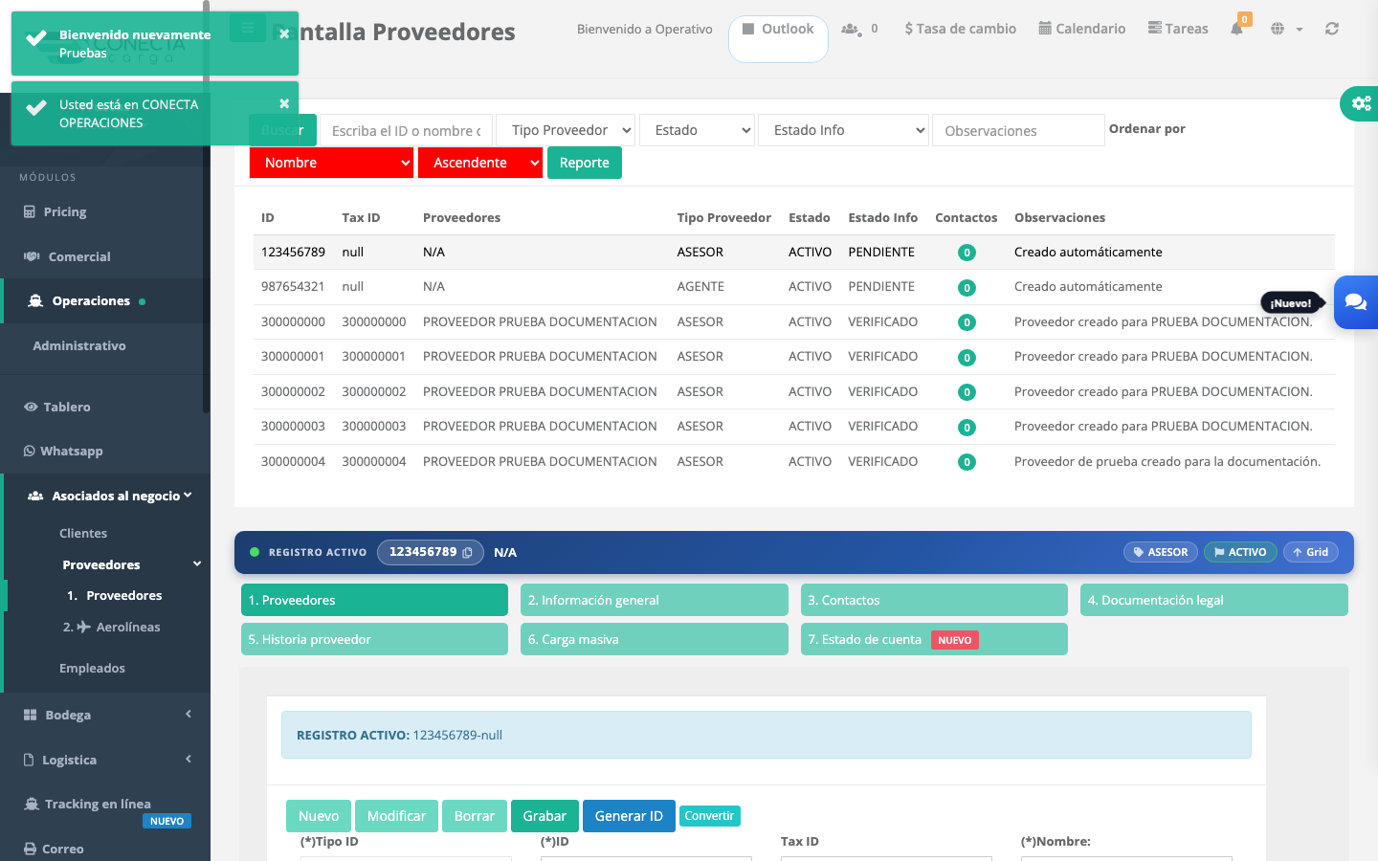Image resolution: width=1378 pixels, height=861 pixels.
Task: Expand the Logistica sidebar section
Action: point(105,760)
